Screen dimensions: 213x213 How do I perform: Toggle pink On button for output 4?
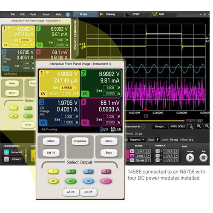[x=106, y=181]
